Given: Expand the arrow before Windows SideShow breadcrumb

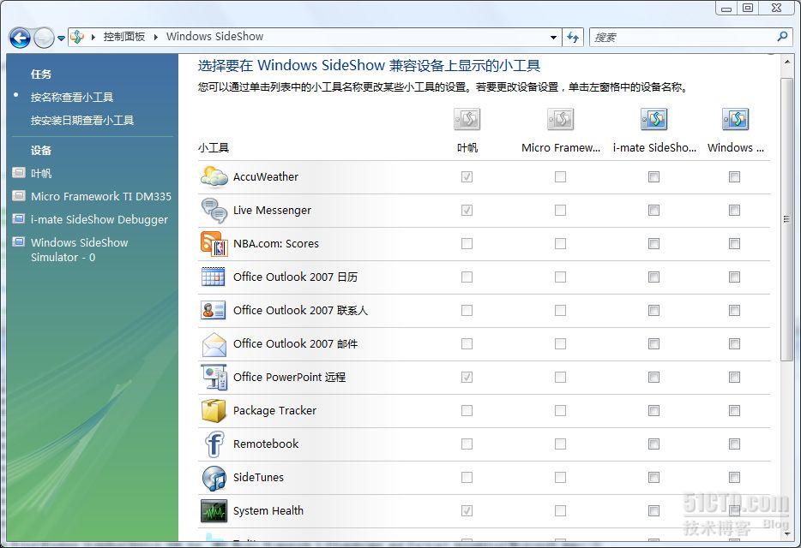Looking at the screenshot, I should (155, 37).
